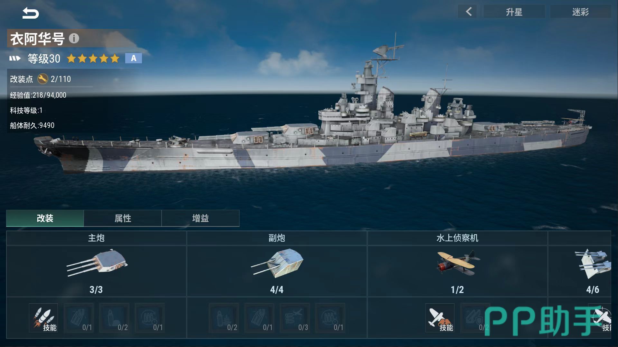Click the 改装点 wrench icon
This screenshot has height=347, width=618.
coord(42,79)
